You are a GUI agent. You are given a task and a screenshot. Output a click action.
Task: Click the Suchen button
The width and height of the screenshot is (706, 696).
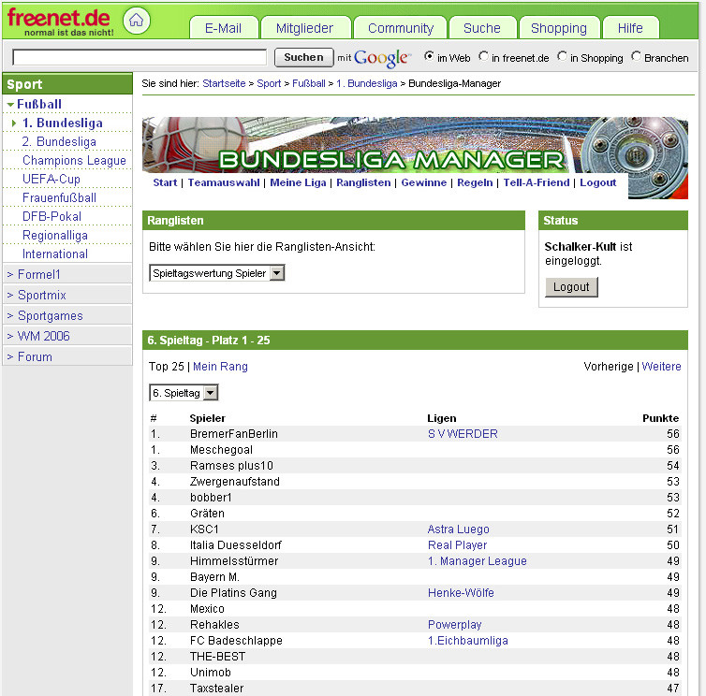coord(304,57)
